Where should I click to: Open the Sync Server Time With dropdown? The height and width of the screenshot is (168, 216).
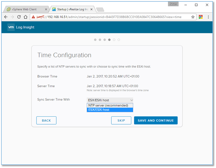110,100
